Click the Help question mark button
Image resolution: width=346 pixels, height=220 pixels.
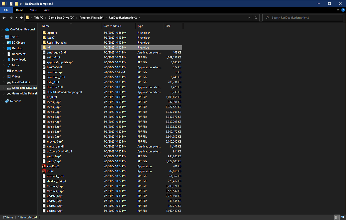(x=343, y=10)
